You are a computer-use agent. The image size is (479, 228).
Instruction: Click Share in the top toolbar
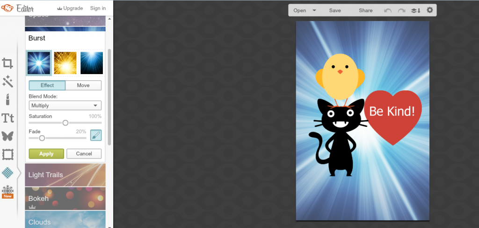(366, 10)
